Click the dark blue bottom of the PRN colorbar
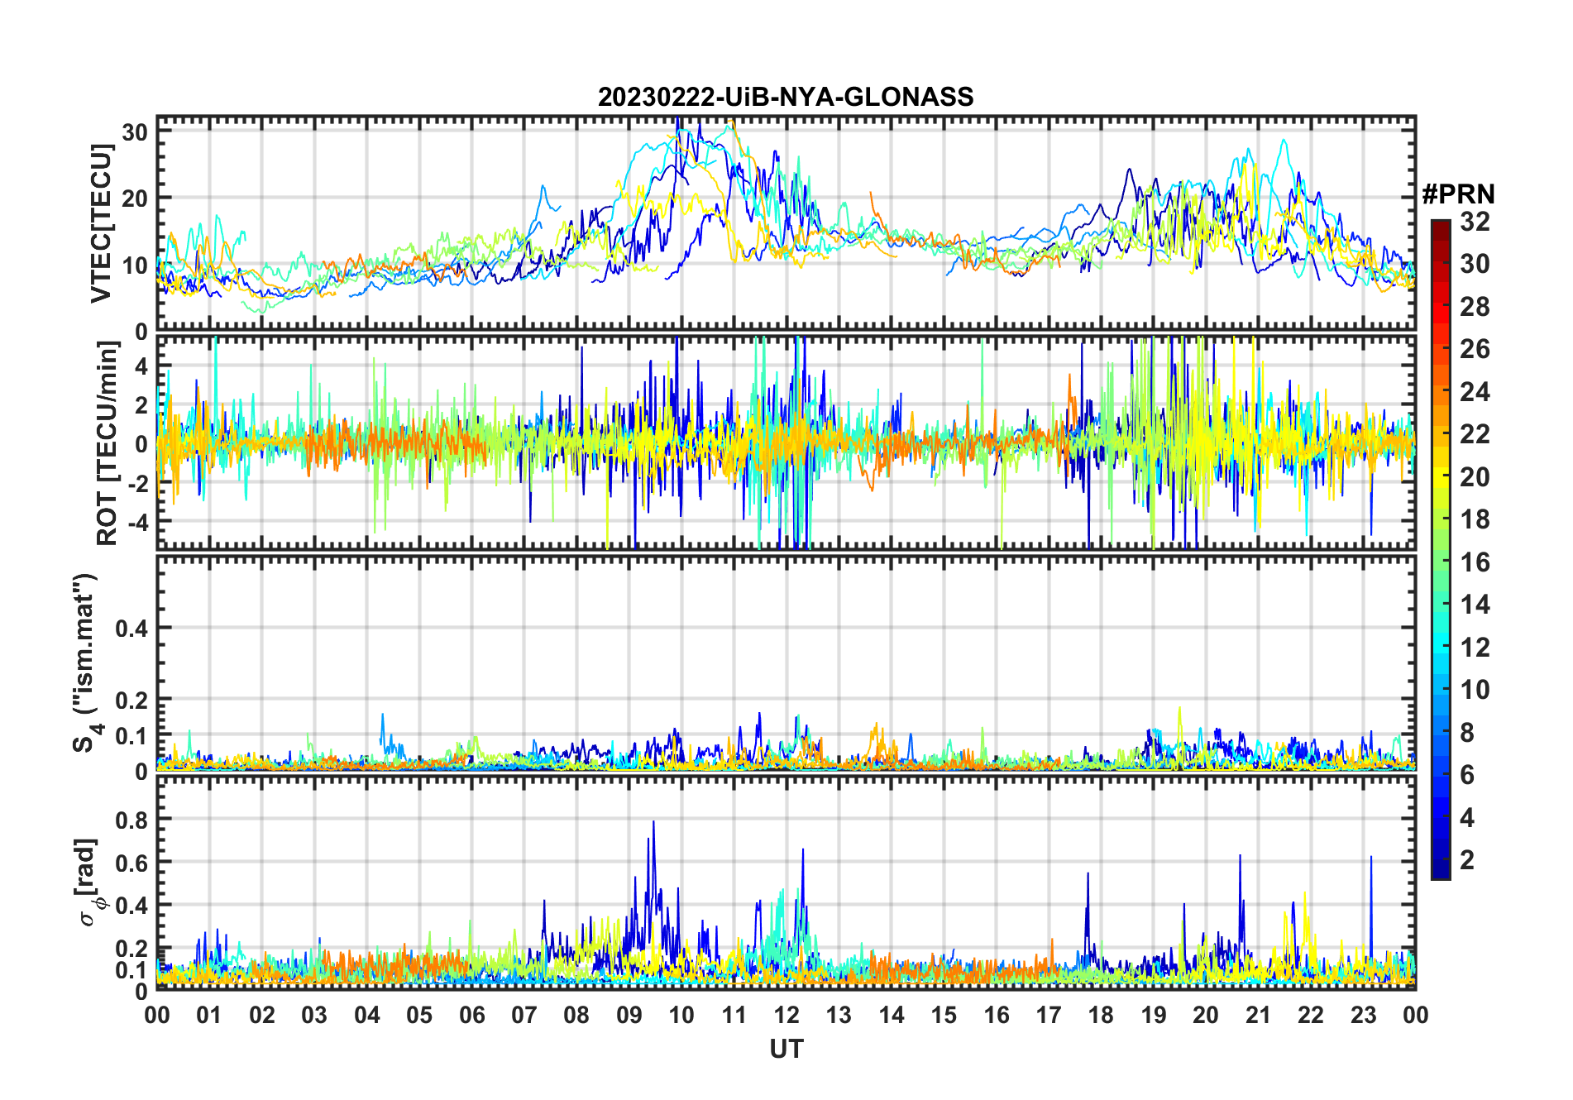Image resolution: width=1573 pixels, height=1100 pixels. [1441, 872]
